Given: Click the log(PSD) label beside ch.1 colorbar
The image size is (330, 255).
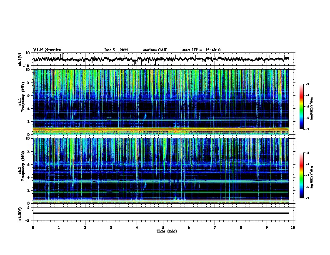Looking at the screenshot, I should [312, 108].
